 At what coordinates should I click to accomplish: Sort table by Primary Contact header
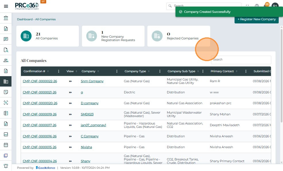point(222,71)
